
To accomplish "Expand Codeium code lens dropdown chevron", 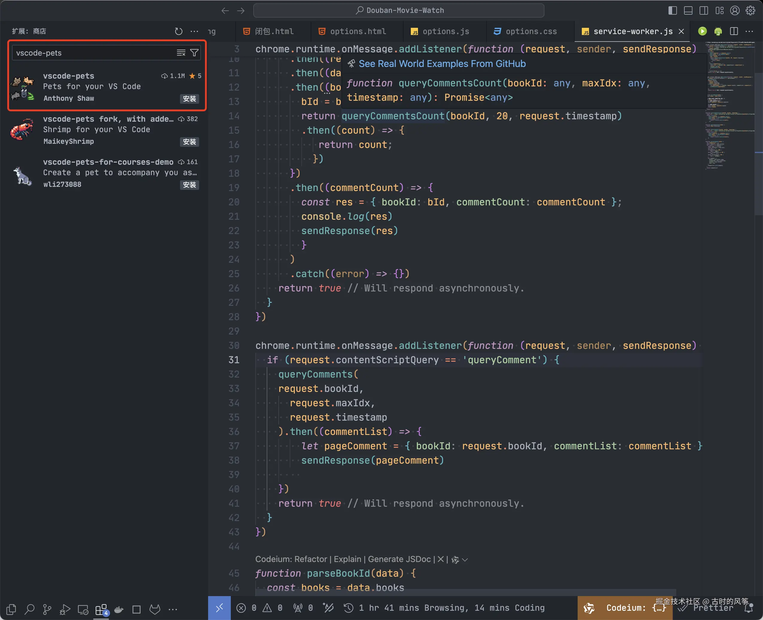I will pos(465,560).
